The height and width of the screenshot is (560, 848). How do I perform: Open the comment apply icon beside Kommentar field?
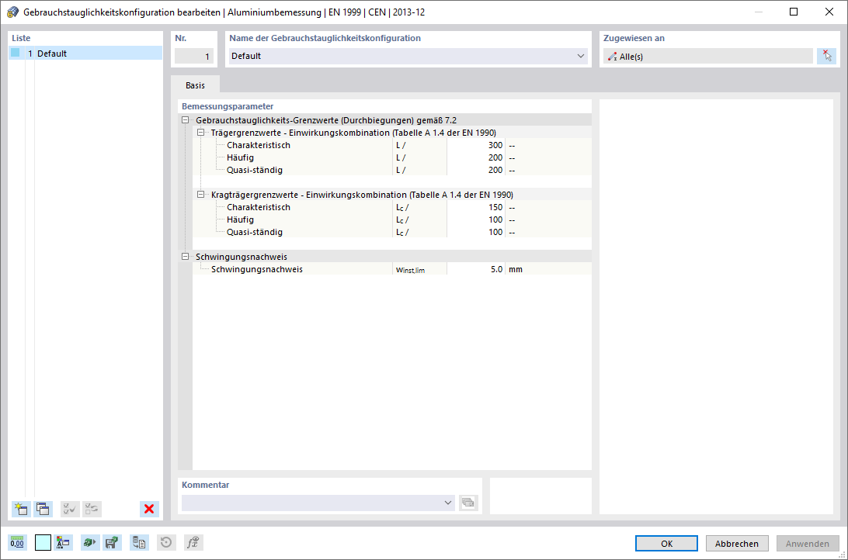[468, 503]
